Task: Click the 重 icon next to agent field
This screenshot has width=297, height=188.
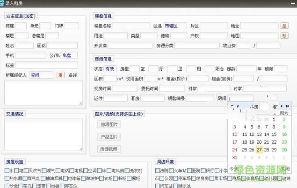Action: 60,75
